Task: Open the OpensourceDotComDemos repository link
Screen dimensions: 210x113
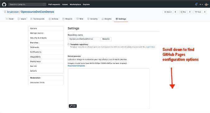Action: tap(37, 12)
